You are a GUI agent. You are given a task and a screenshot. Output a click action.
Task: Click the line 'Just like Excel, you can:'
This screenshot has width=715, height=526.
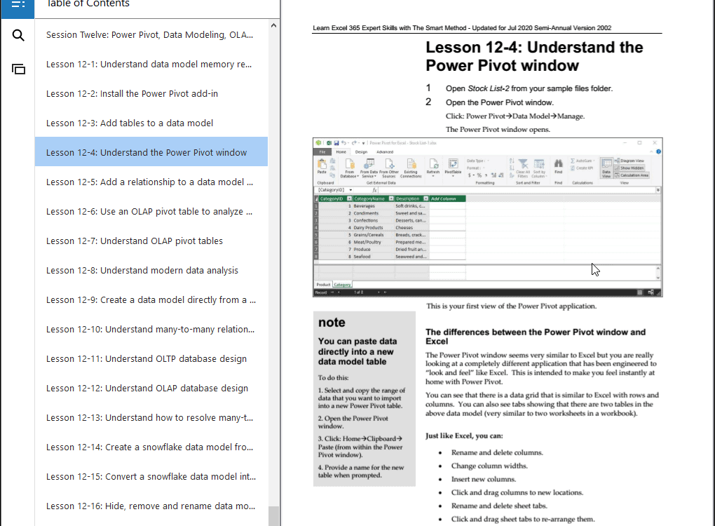pyautogui.click(x=464, y=436)
